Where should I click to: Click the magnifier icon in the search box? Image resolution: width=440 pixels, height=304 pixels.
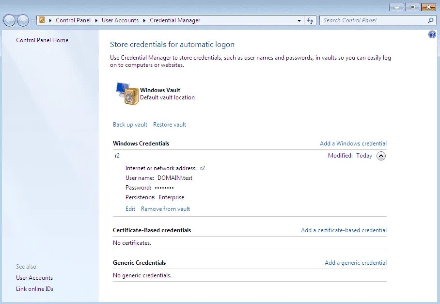tap(430, 20)
